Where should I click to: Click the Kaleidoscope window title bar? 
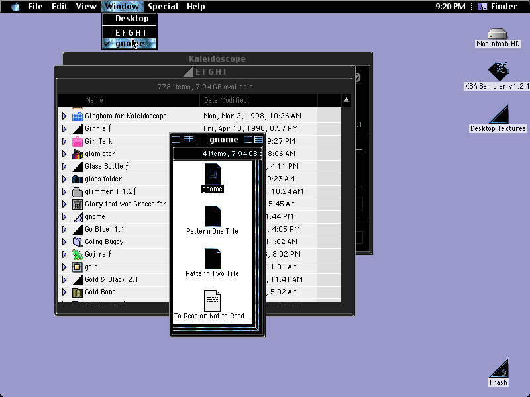tap(217, 58)
